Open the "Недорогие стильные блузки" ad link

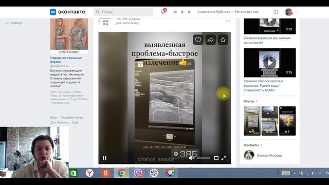pyautogui.click(x=66, y=60)
